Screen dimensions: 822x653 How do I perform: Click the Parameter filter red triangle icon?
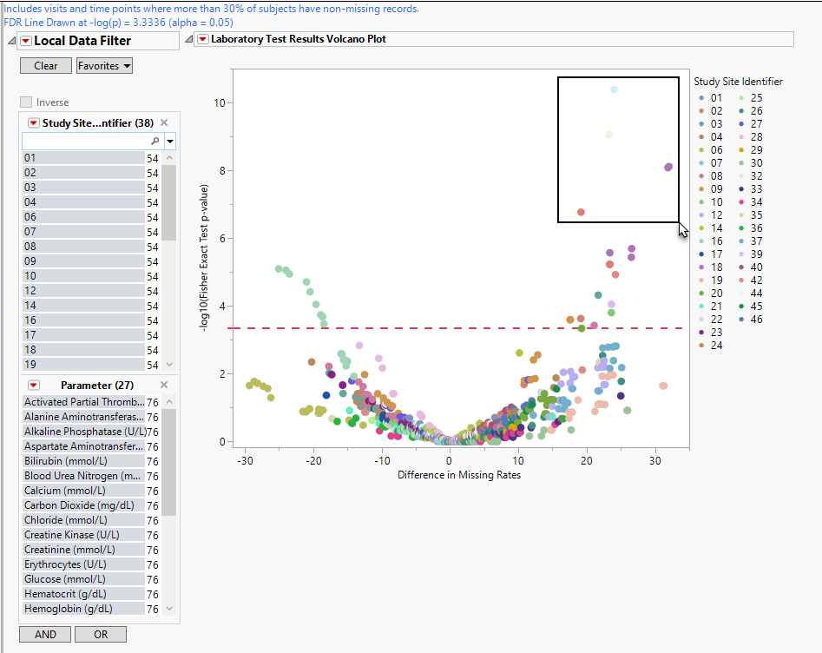[34, 385]
